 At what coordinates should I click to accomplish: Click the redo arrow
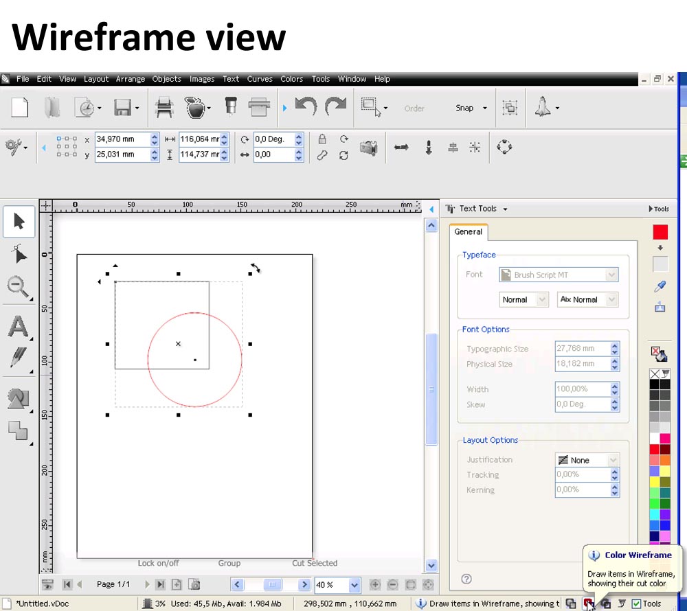[x=336, y=107]
